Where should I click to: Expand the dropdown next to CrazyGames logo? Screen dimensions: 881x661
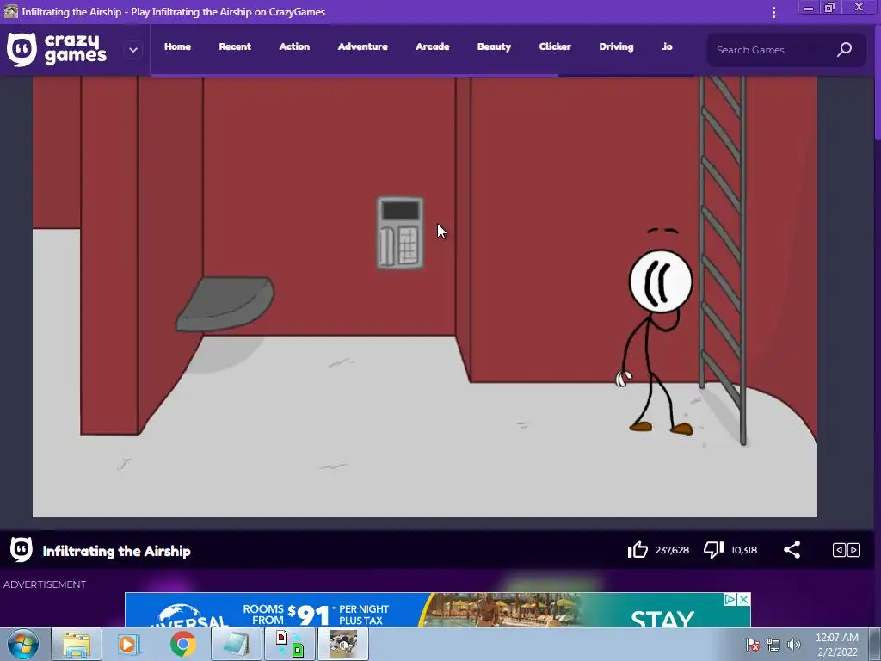pyautogui.click(x=133, y=50)
